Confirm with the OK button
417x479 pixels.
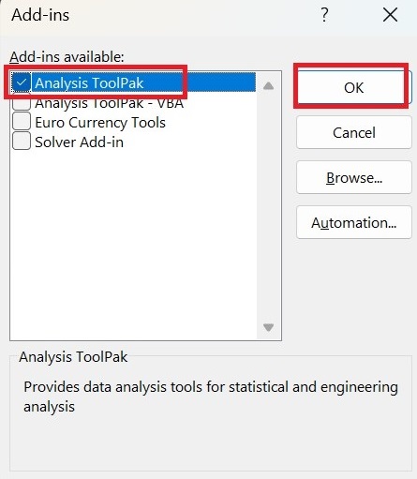(x=353, y=87)
